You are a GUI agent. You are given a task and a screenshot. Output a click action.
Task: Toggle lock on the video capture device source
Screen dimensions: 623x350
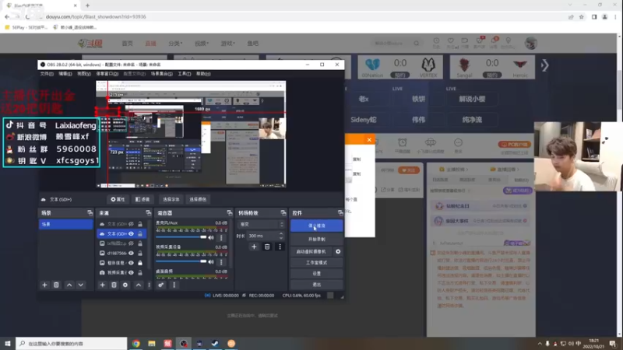(140, 273)
